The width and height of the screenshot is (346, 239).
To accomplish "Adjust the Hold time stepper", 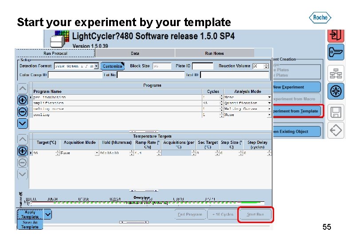I will pyautogui.click(x=131, y=153).
